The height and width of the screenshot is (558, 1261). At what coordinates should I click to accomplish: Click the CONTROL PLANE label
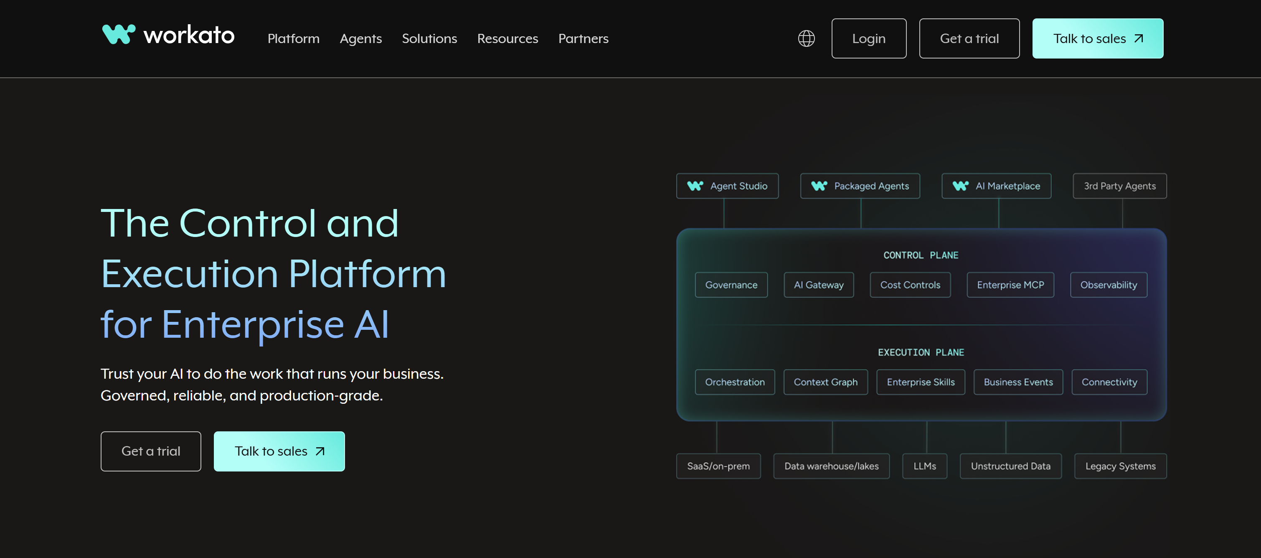pos(921,255)
